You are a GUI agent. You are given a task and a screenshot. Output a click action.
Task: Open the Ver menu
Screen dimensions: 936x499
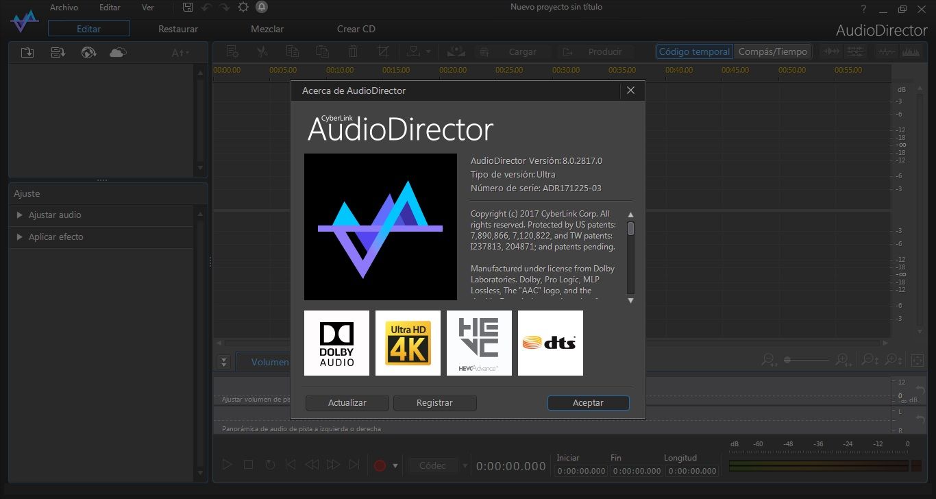(147, 8)
